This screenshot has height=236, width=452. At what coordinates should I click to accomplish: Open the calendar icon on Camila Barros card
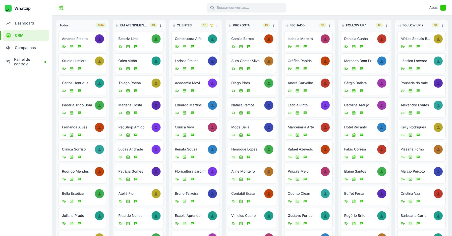point(241,47)
